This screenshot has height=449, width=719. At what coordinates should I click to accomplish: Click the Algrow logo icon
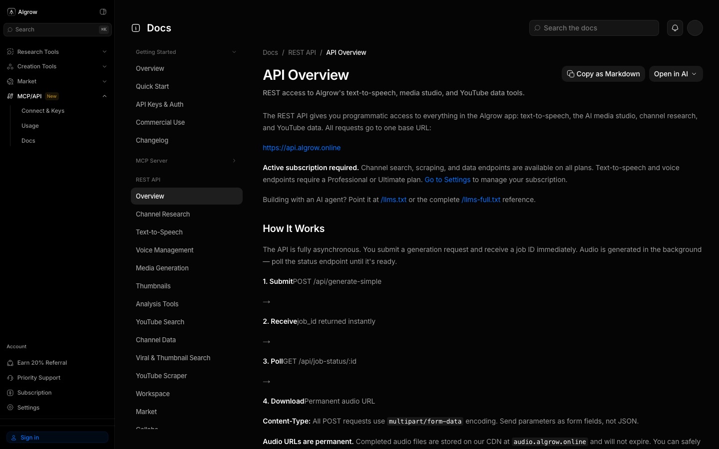(x=11, y=12)
